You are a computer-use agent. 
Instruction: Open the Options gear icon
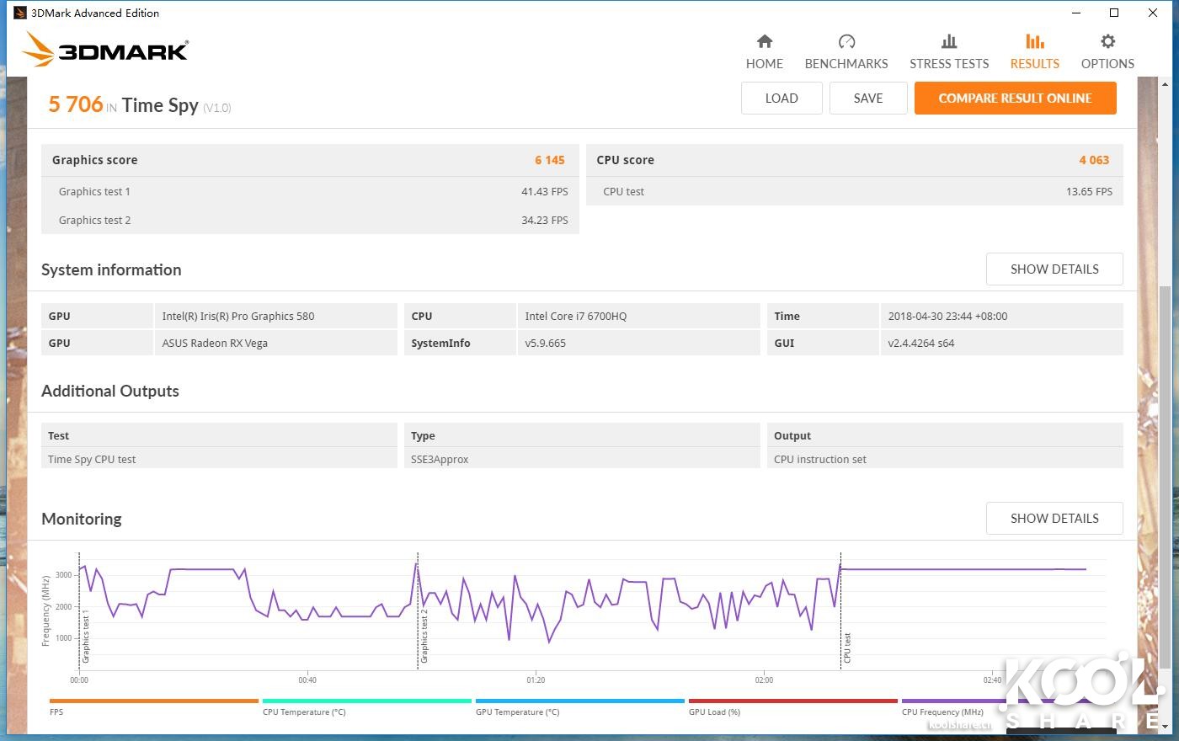(x=1107, y=41)
